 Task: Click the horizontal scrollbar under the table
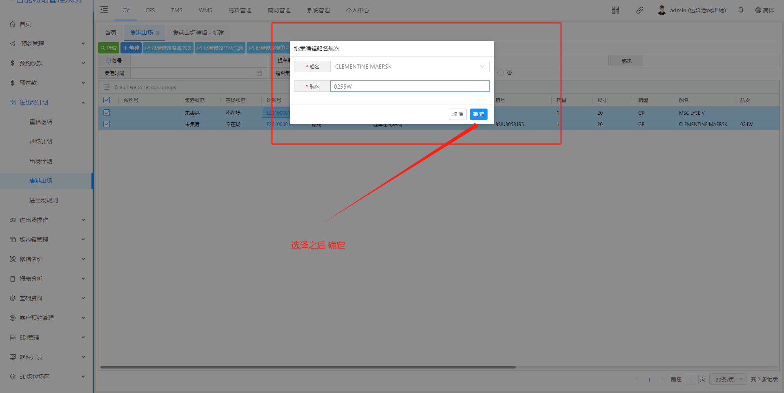(x=308, y=367)
